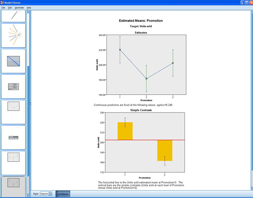
Task: Click the Model Viewer title bar icon
Action: (3, 2)
